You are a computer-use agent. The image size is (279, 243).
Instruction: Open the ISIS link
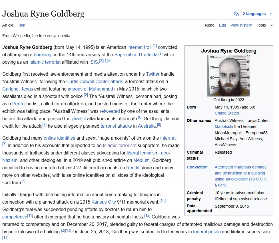click(x=94, y=62)
